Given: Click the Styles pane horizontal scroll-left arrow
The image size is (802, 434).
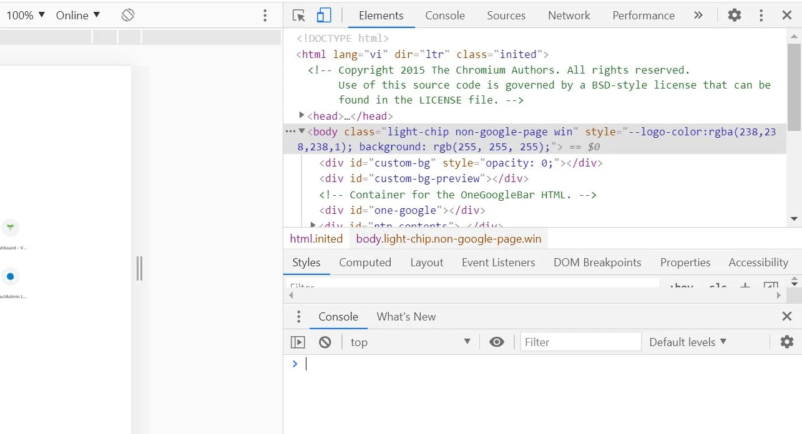Looking at the screenshot, I should coord(291,296).
